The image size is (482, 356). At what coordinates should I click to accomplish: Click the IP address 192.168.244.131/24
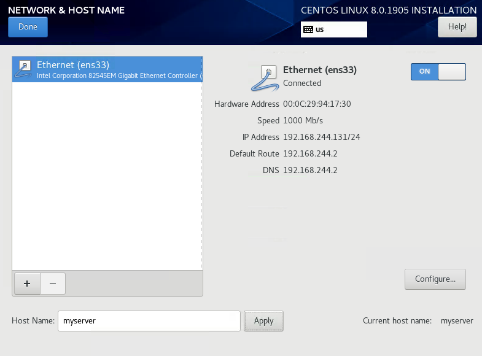click(x=322, y=137)
